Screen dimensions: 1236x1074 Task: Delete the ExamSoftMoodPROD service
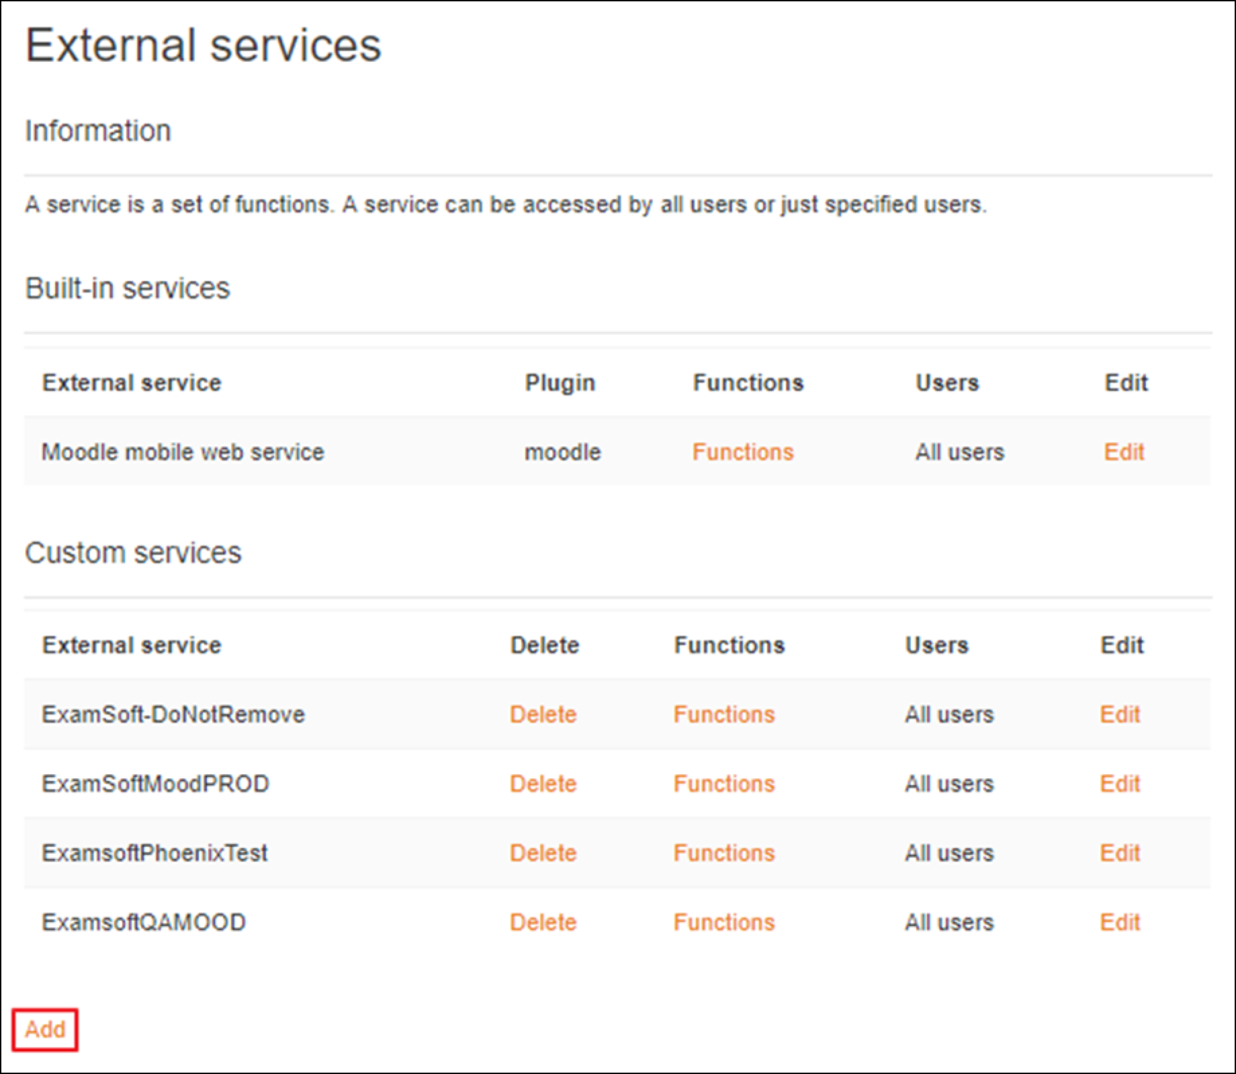(x=543, y=783)
